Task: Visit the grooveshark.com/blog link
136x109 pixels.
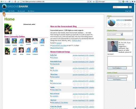Action: pos(59,45)
